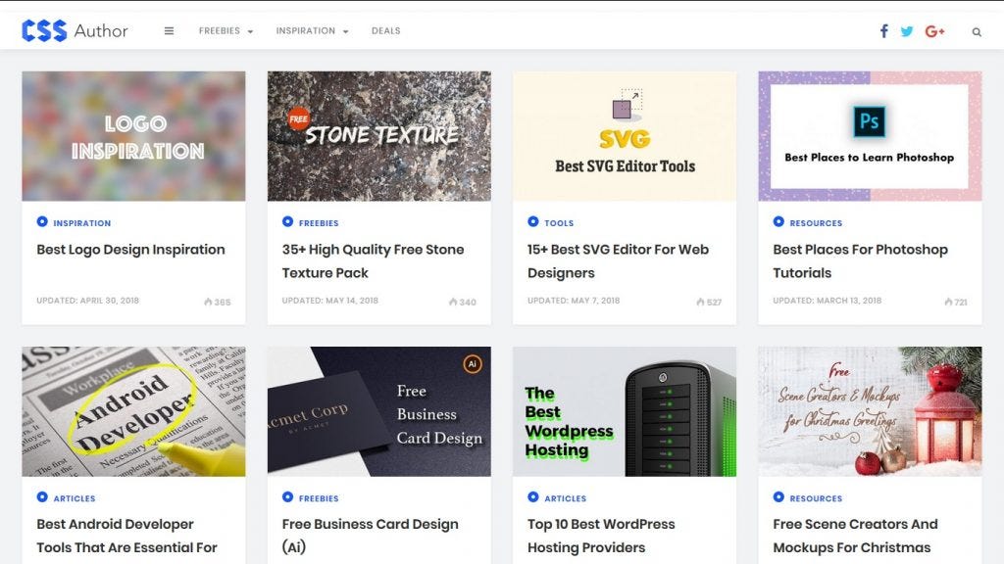
Task: Open the Freebies menu item
Action: coord(220,30)
